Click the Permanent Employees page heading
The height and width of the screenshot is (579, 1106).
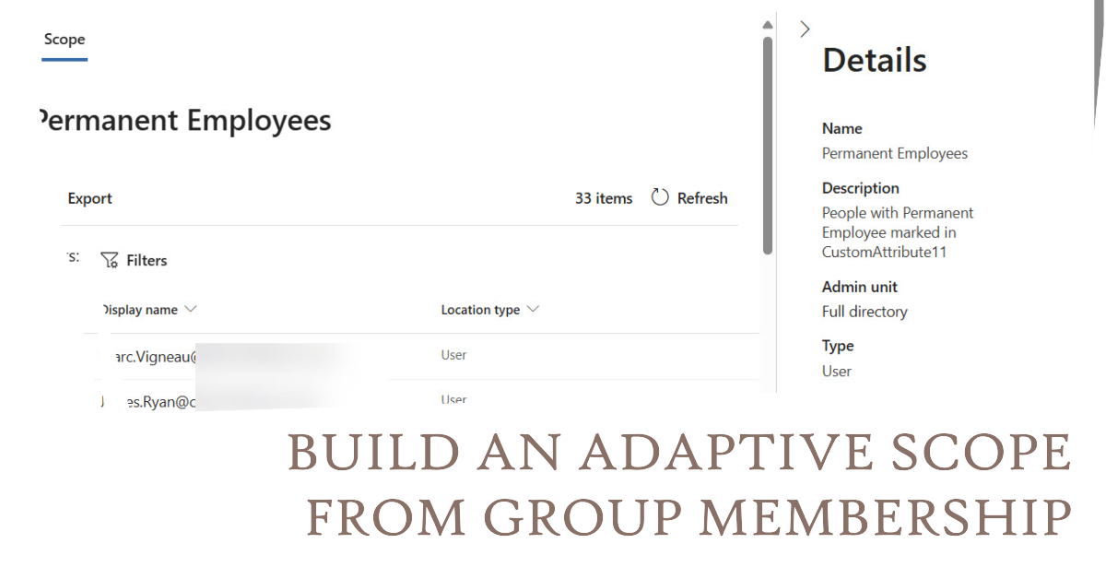point(186,121)
